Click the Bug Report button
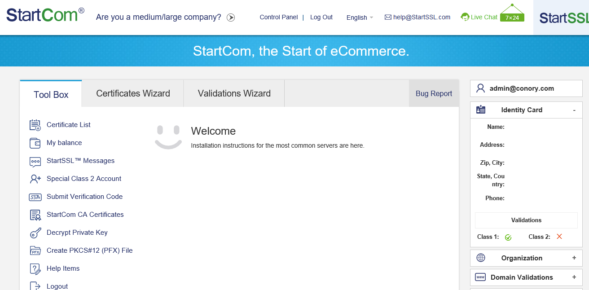 tap(434, 93)
